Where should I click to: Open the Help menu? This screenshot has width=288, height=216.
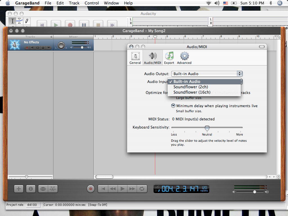point(128,3)
